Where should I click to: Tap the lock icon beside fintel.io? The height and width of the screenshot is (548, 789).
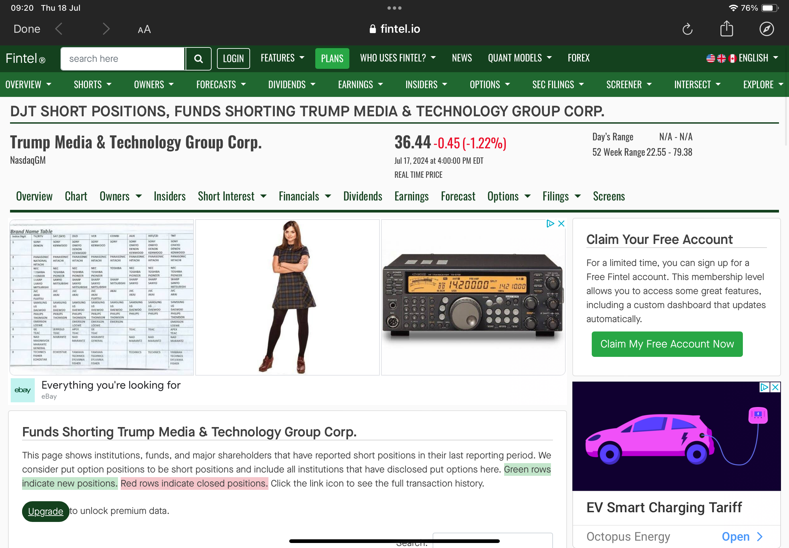372,29
